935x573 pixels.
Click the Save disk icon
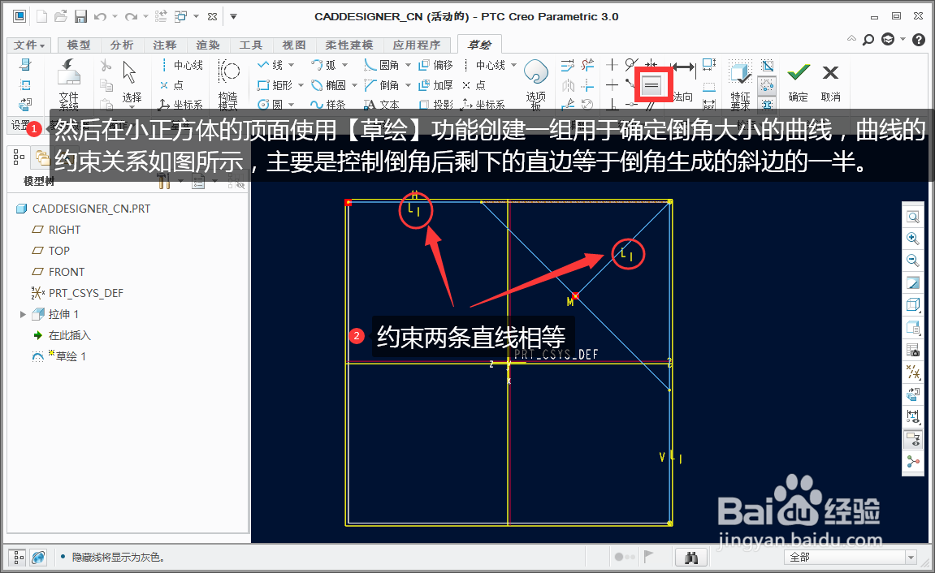80,17
